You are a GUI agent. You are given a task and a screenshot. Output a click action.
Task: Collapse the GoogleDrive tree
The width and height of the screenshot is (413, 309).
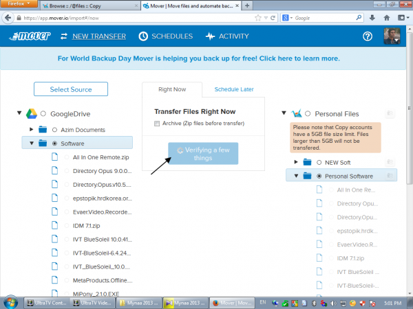(x=19, y=113)
